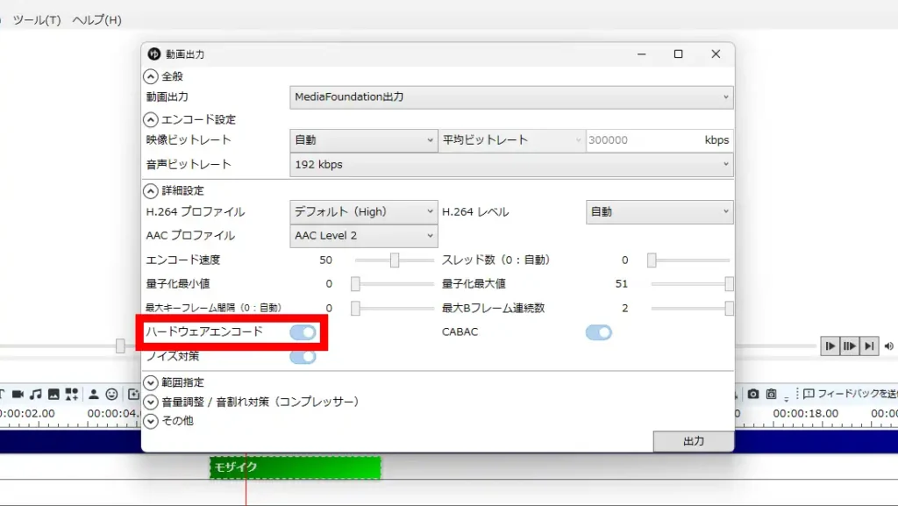Toggle the ノイズ対策 switch
This screenshot has height=506, width=898.
305,357
